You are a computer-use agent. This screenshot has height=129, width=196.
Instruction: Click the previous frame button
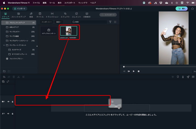[124, 71]
